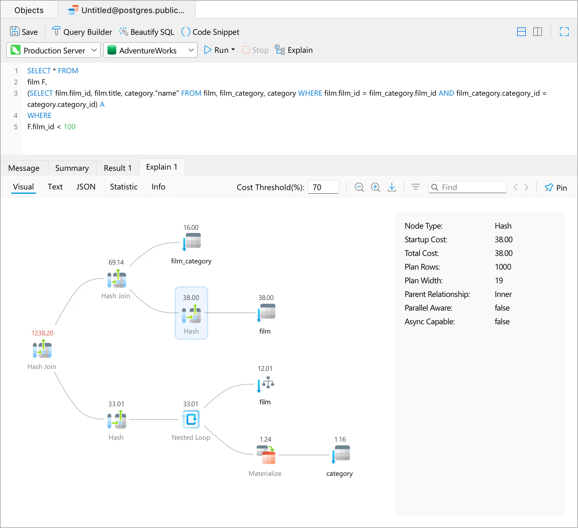Select the highlighted Hash node 38.00
578x528 pixels.
point(191,313)
